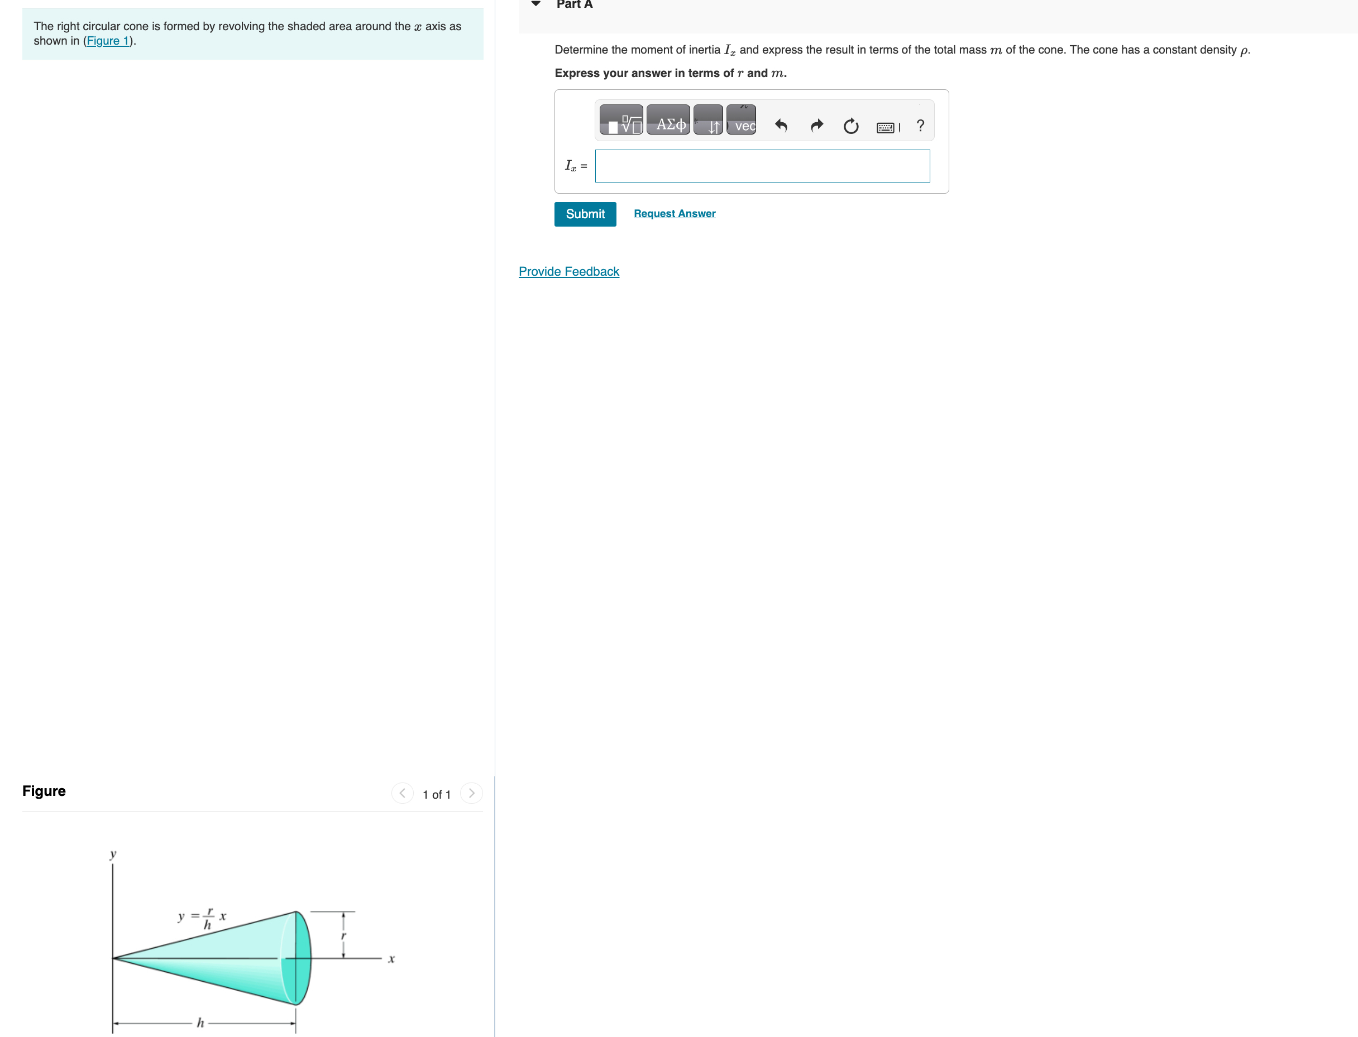The image size is (1358, 1037).
Task: Undo the last answer edit
Action: tap(781, 126)
